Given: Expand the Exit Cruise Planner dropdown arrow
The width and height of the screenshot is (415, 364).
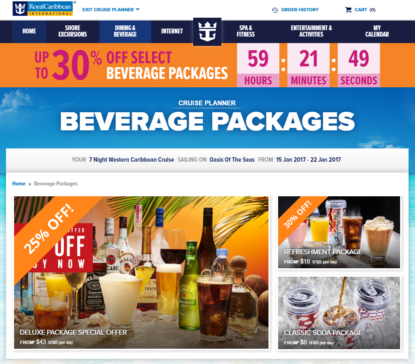Looking at the screenshot, I should pos(138,10).
